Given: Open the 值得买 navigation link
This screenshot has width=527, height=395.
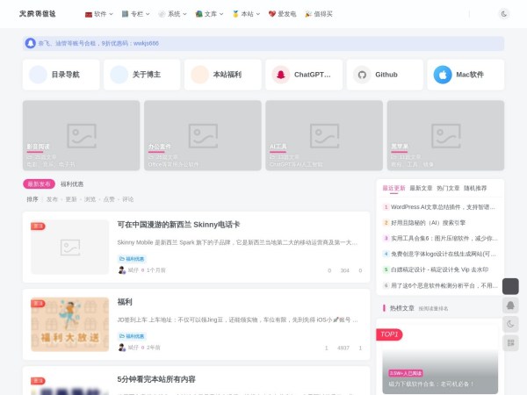Looking at the screenshot, I should [x=319, y=14].
